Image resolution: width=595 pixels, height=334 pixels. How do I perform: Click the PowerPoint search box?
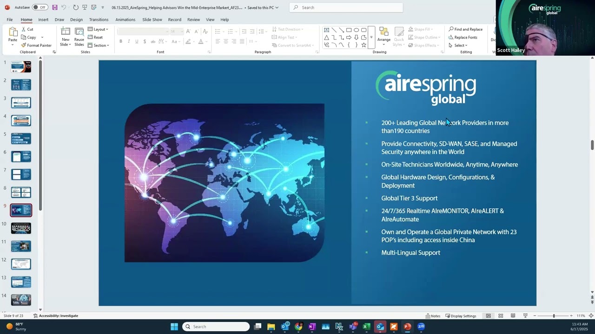pyautogui.click(x=346, y=7)
